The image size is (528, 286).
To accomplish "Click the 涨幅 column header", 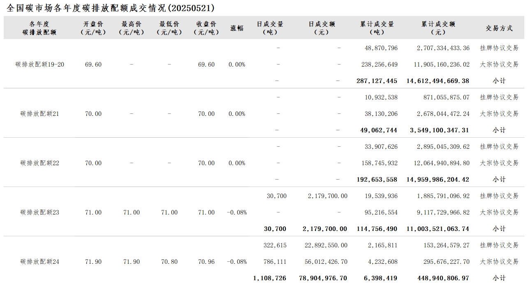I will tap(237, 28).
